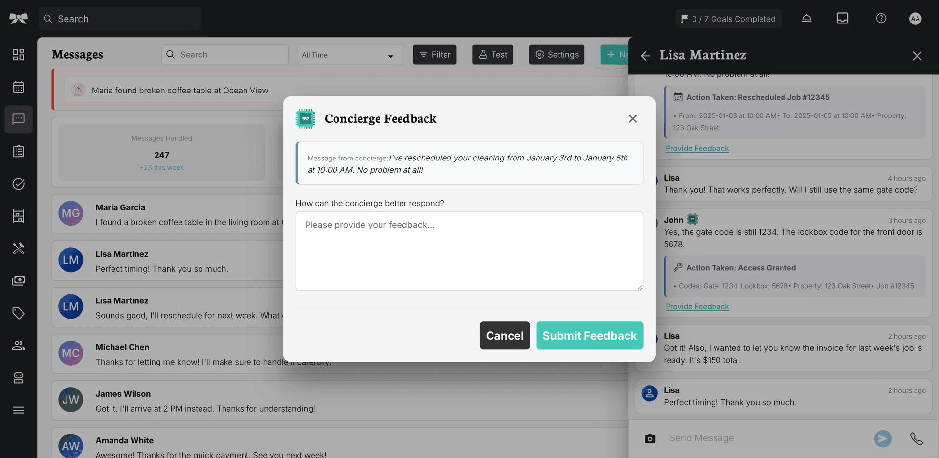Click inside the feedback text area
Viewport: 939px width, 458px height.
point(469,251)
